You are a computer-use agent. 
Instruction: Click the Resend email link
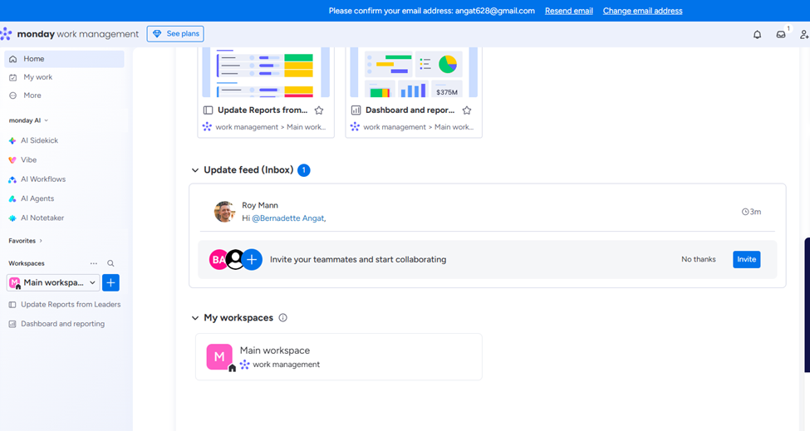pyautogui.click(x=569, y=11)
